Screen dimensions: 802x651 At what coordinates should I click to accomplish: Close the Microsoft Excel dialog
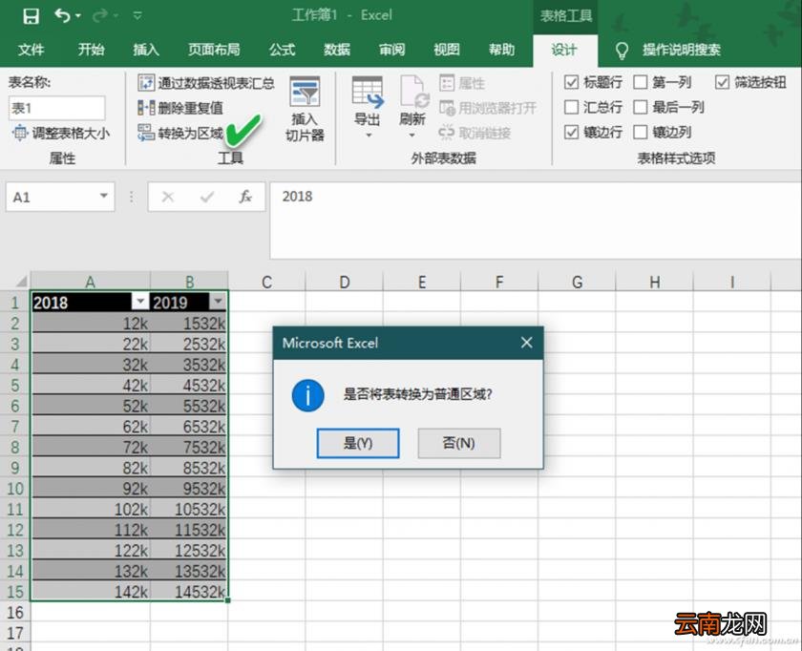click(x=526, y=343)
